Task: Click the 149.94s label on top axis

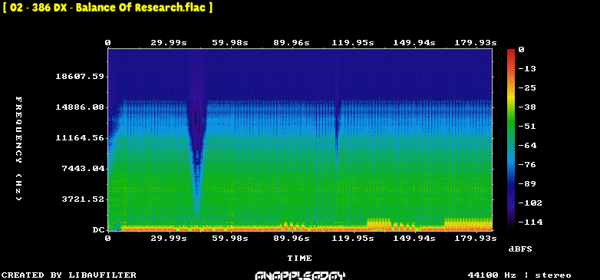Action: [x=414, y=42]
